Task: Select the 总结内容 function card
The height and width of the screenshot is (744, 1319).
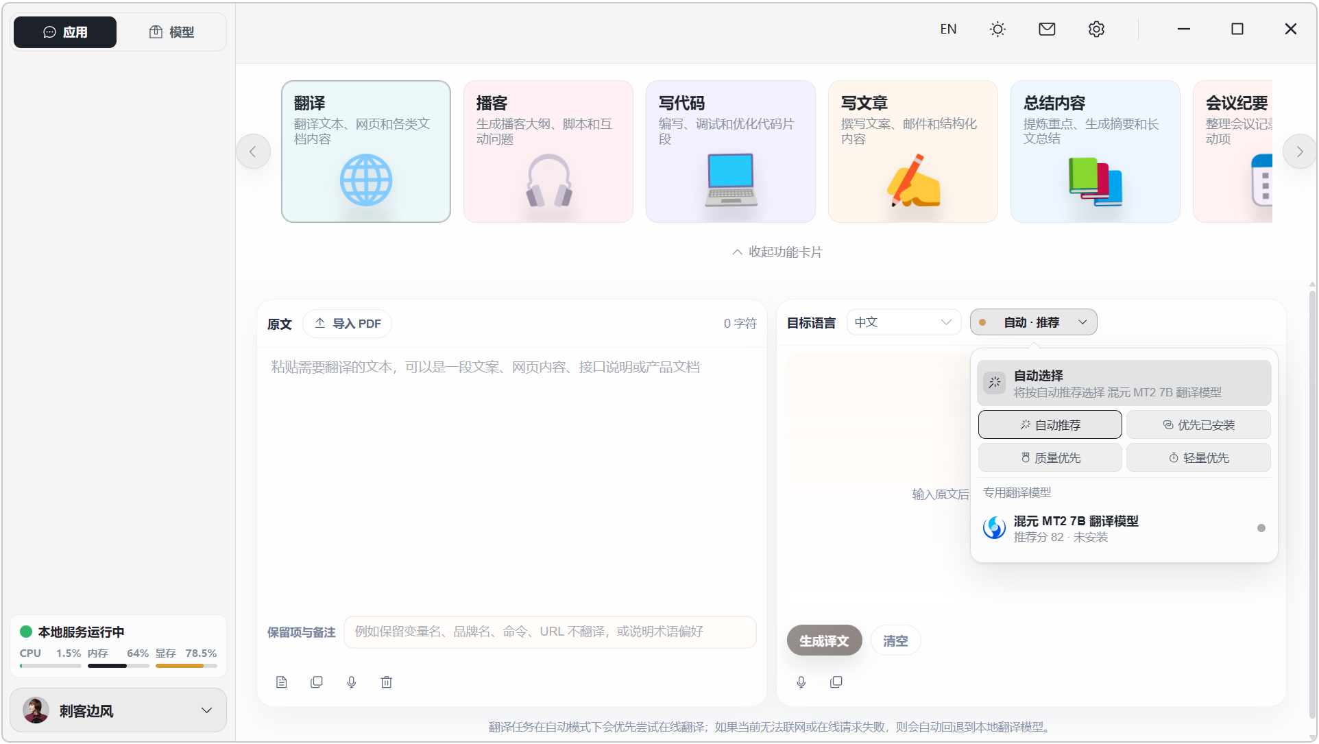Action: [1096, 152]
